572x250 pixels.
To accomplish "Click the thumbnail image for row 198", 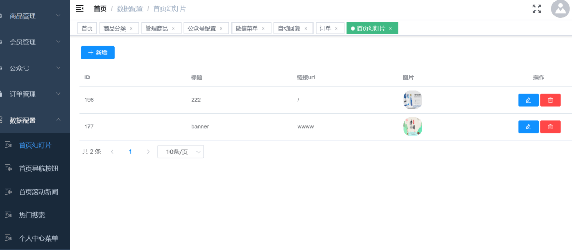I will pyautogui.click(x=412, y=100).
